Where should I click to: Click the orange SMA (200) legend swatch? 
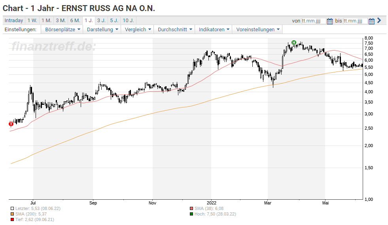[12, 214]
